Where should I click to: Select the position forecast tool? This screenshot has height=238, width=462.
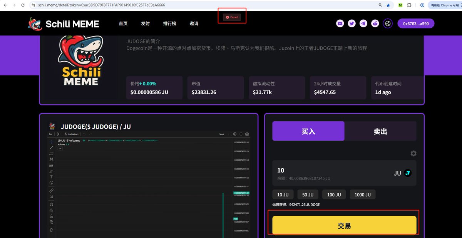click(x=52, y=165)
